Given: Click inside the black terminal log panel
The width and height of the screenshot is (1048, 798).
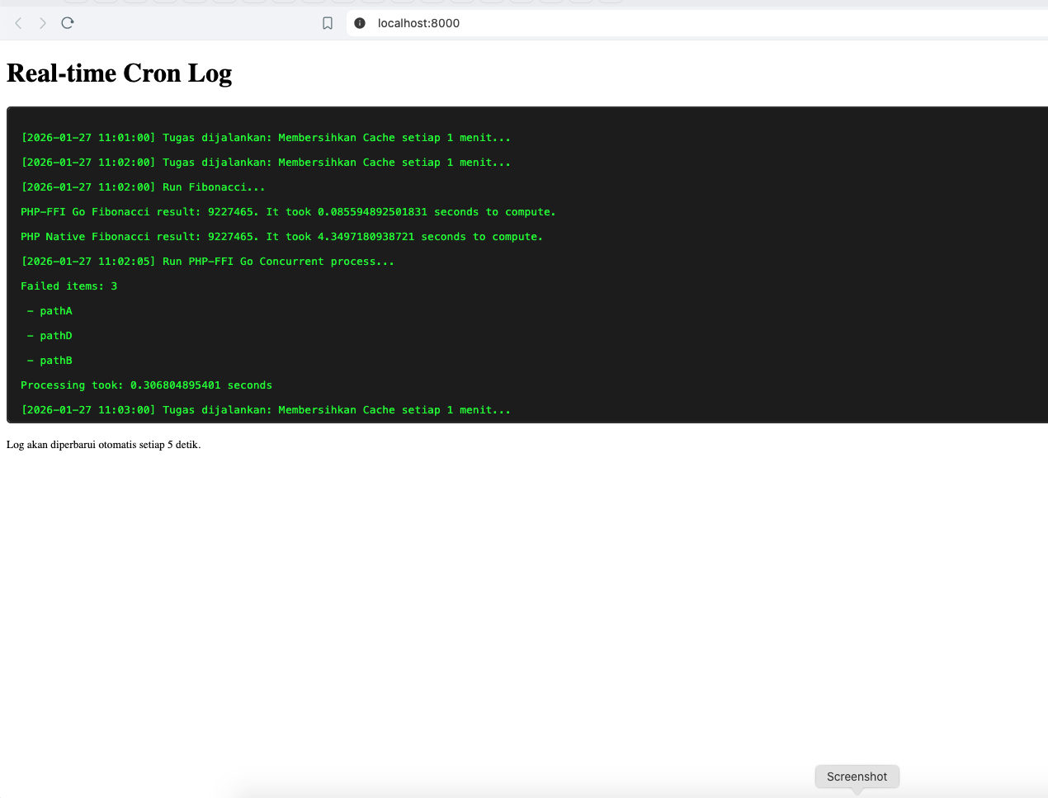Looking at the screenshot, I should click(524, 264).
